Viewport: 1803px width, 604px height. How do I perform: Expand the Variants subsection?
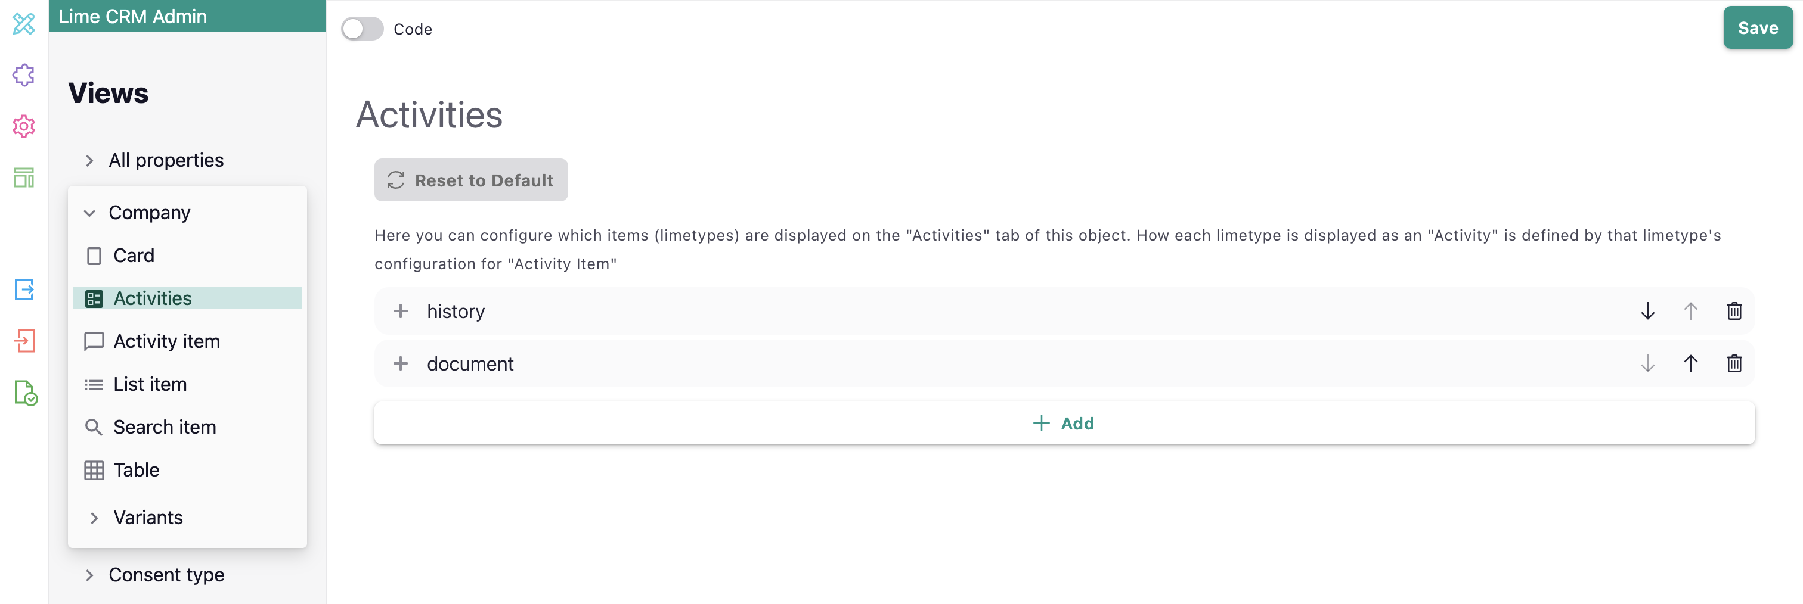tap(94, 518)
